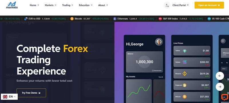Viewport: 229px width, 103px height.
Task: Expand the Home menu
Action: [x=34, y=5]
